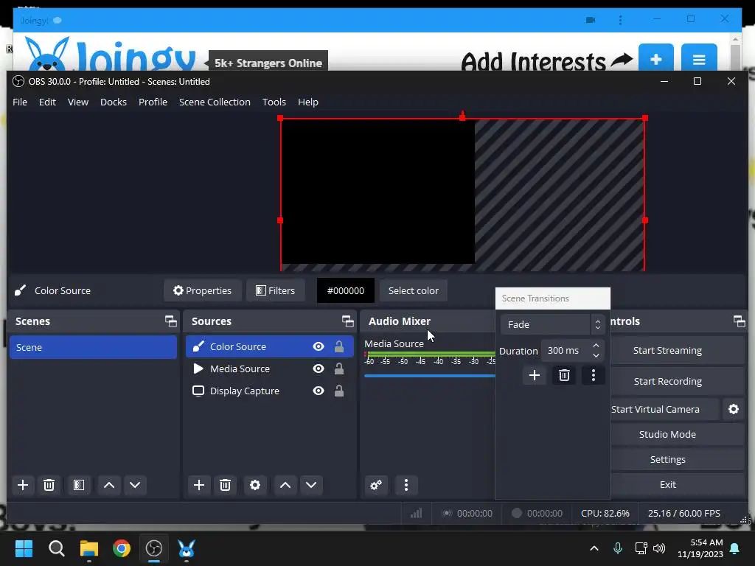Open the View menu
This screenshot has height=566, width=755.
point(78,102)
